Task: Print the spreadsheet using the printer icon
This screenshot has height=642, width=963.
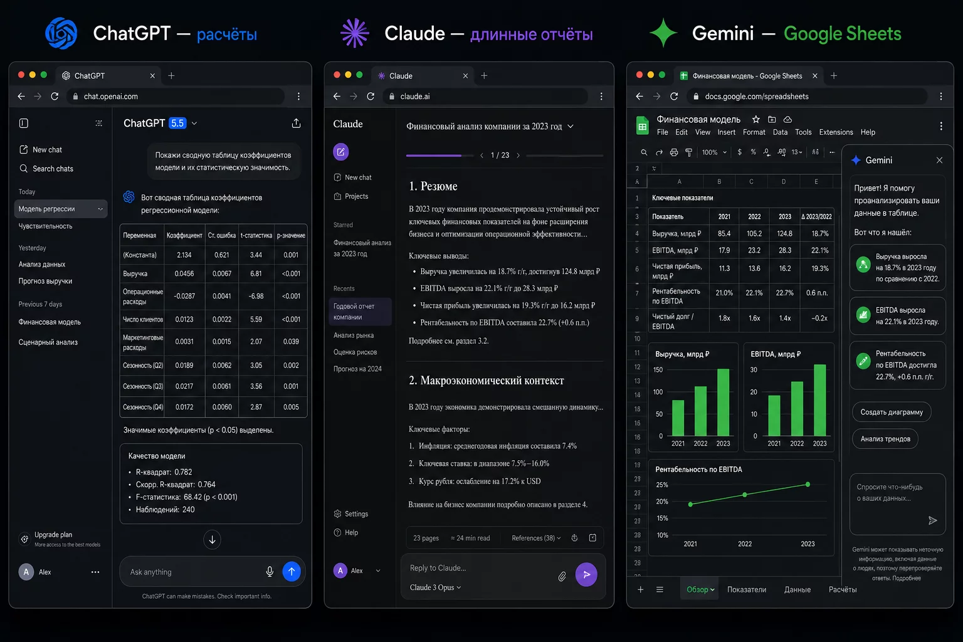Action: coord(674,152)
